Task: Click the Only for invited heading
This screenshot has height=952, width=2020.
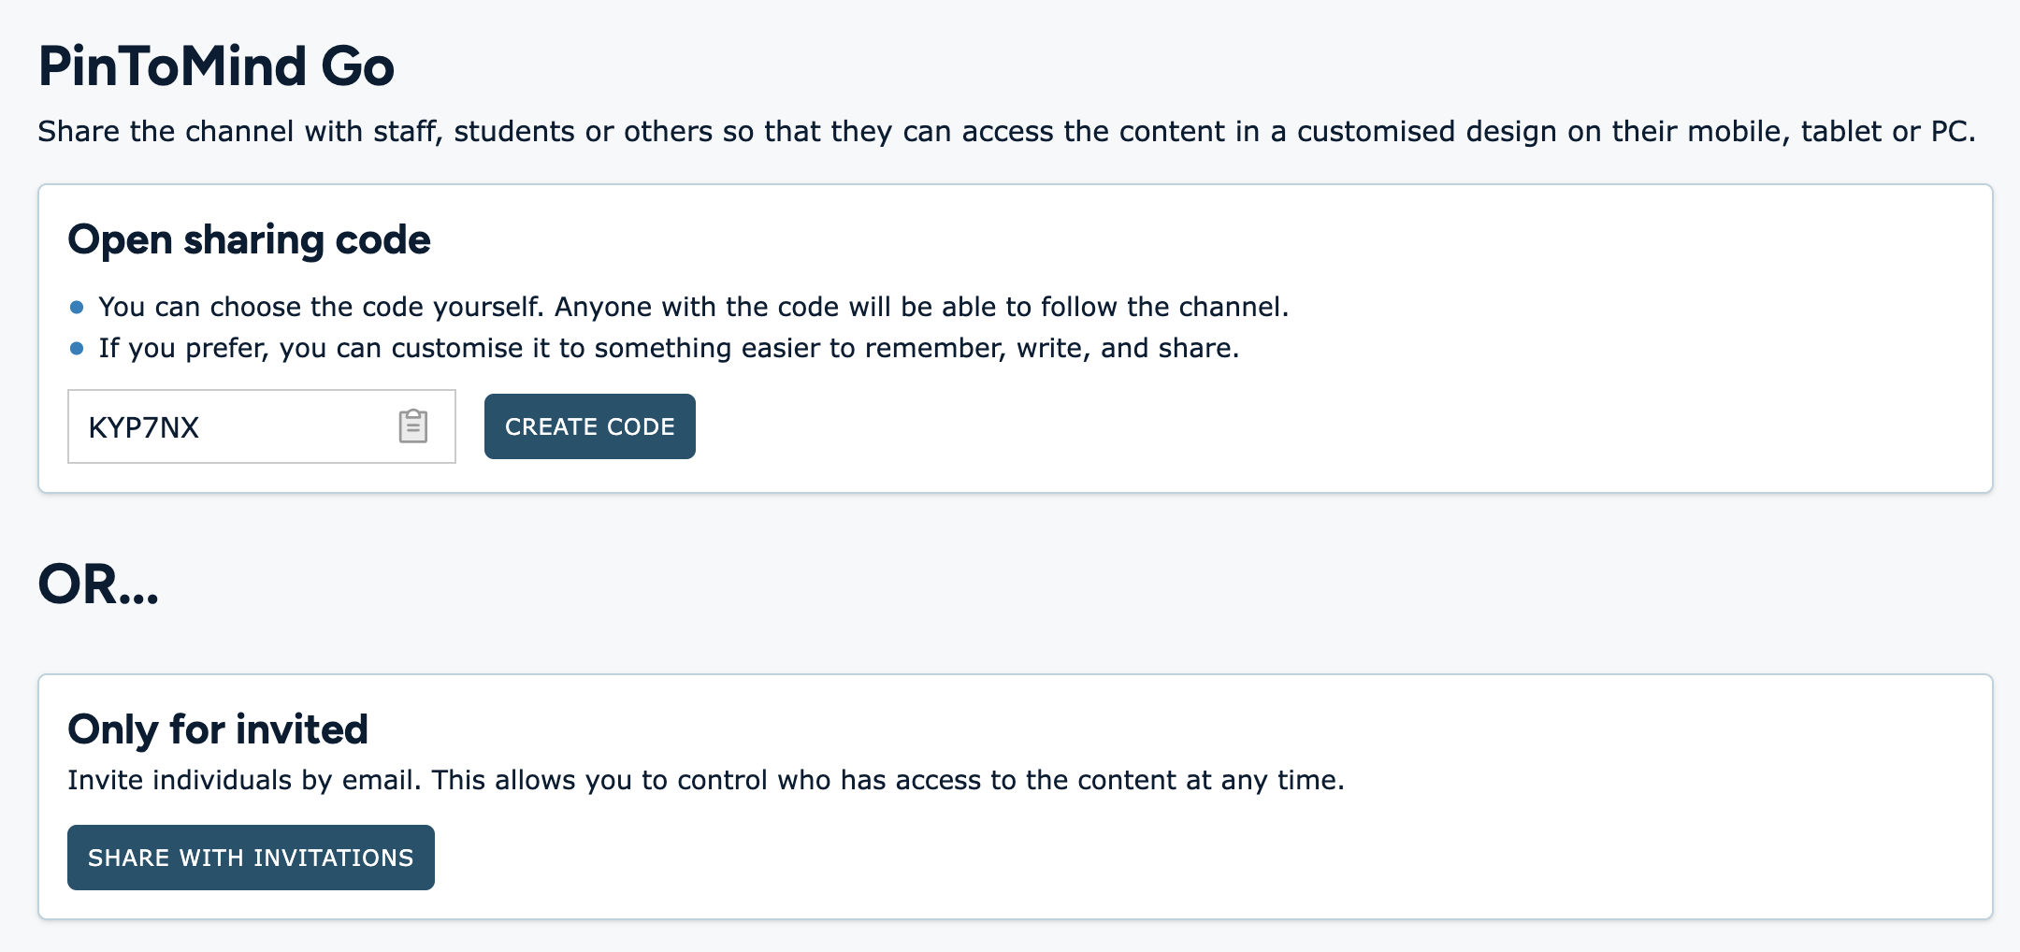Action: pos(218,729)
